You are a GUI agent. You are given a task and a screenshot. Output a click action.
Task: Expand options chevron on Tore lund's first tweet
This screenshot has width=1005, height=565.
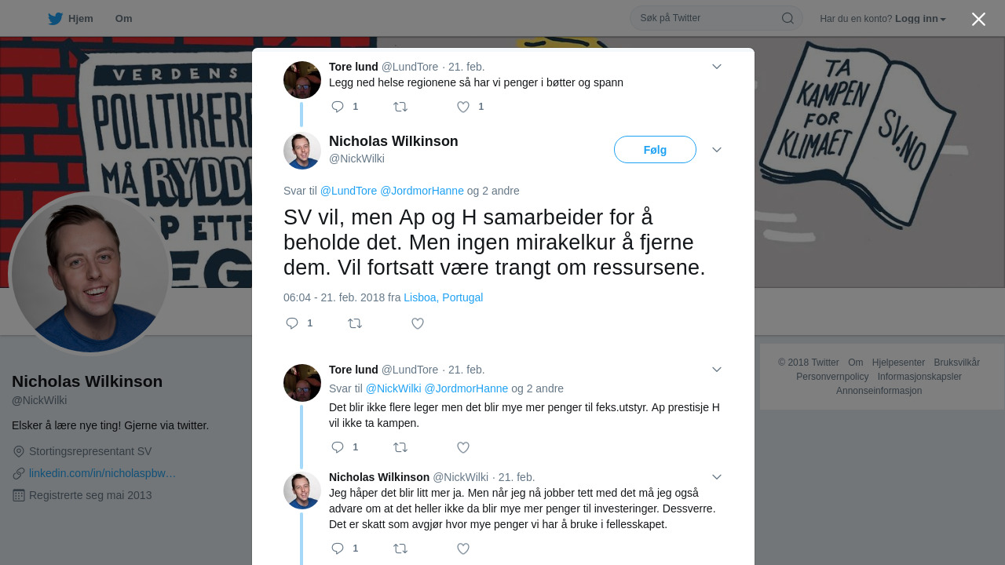coord(717,67)
